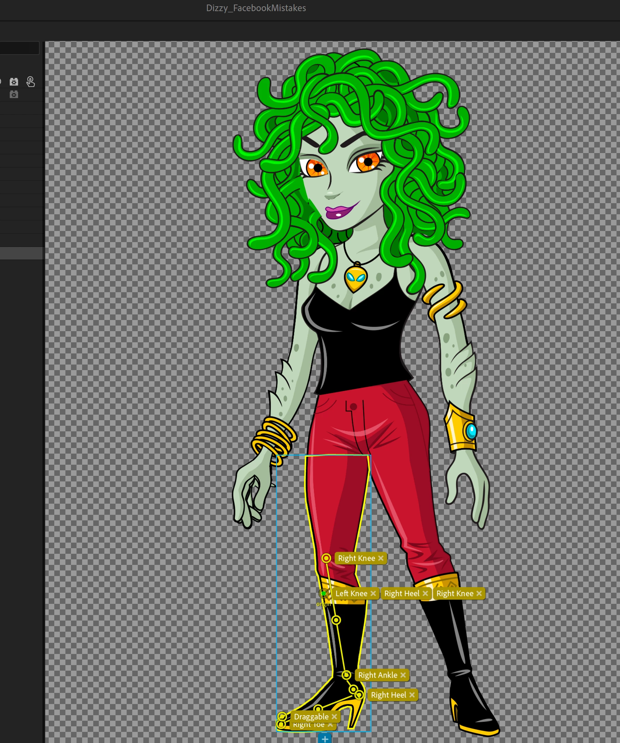Remove the Right Knee tag following the origin's Right Heel tag
This screenshot has height=743, width=620.
tap(479, 593)
